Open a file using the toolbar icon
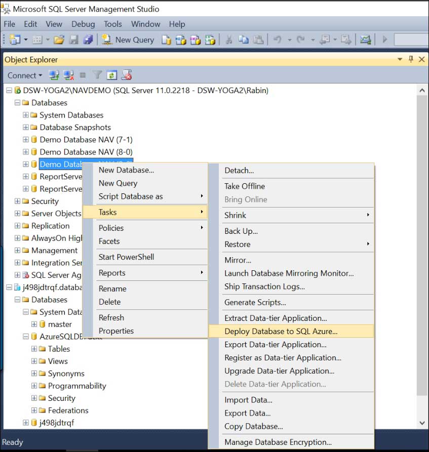This screenshot has width=429, height=452. [59, 39]
